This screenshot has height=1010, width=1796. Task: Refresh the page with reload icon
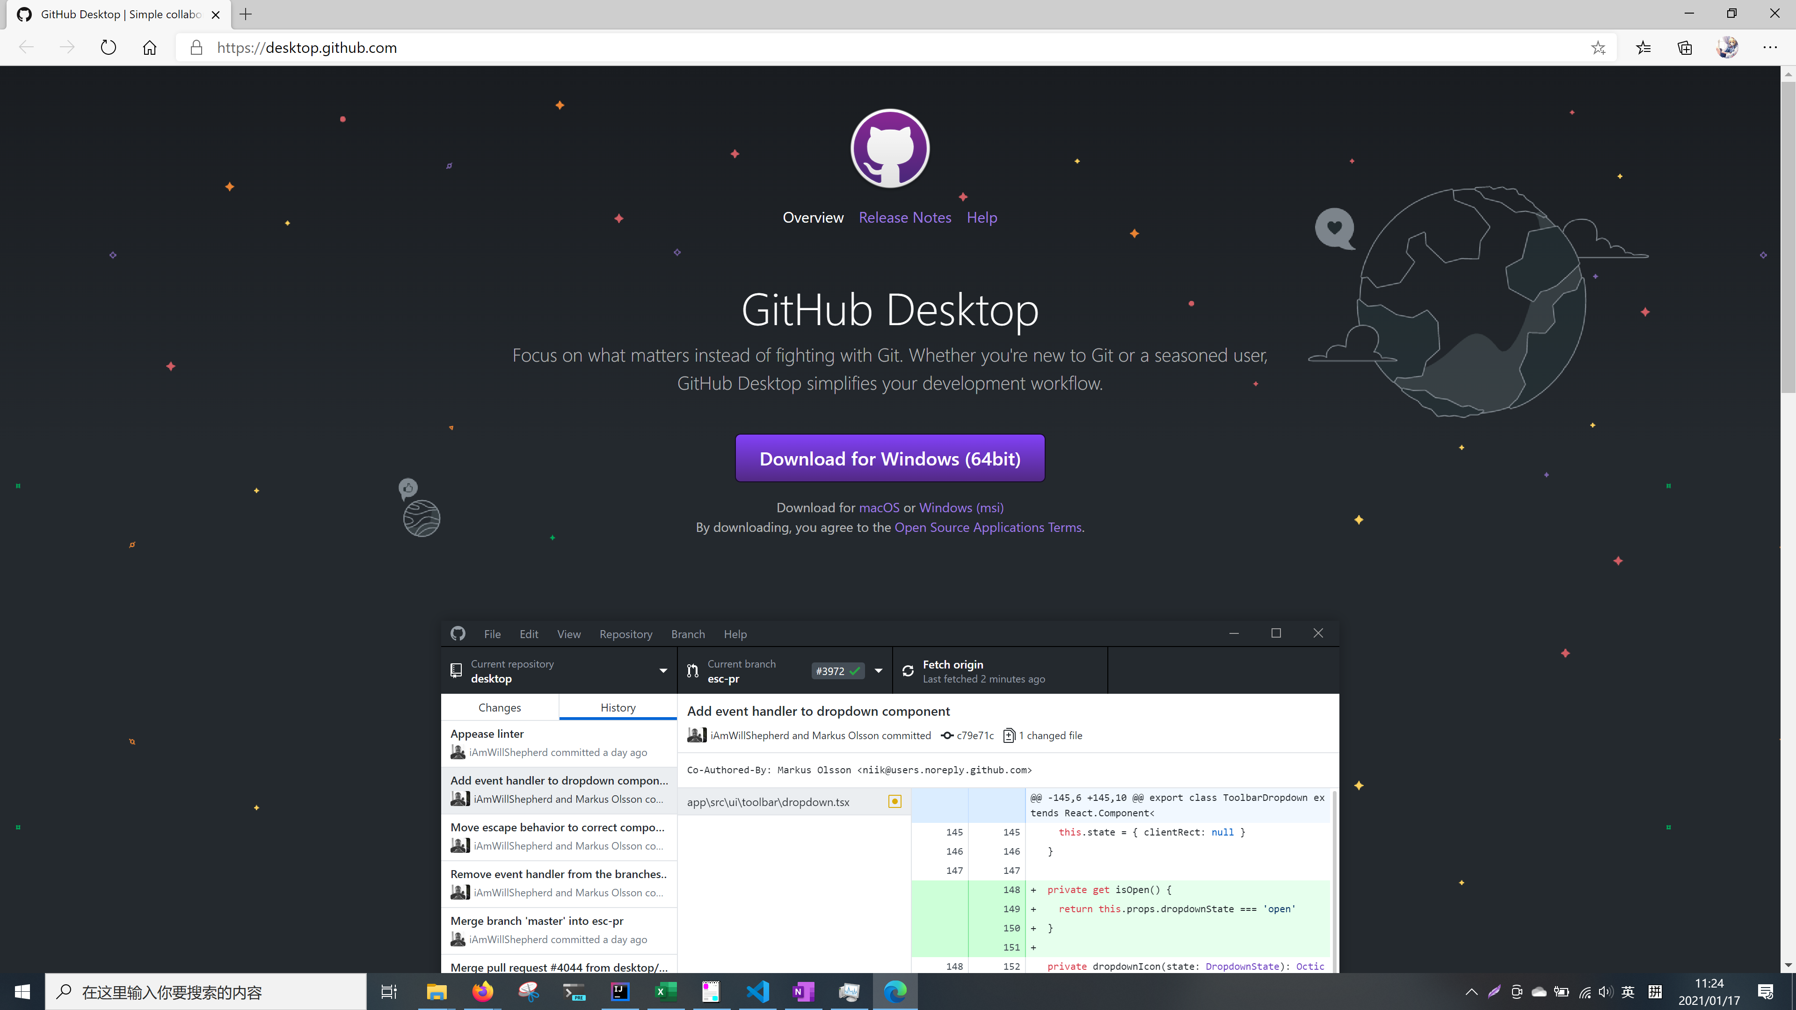108,47
